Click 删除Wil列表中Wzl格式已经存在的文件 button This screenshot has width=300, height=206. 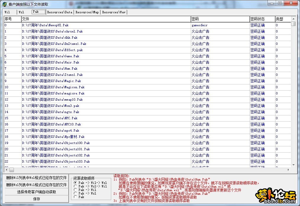[x=37, y=178]
